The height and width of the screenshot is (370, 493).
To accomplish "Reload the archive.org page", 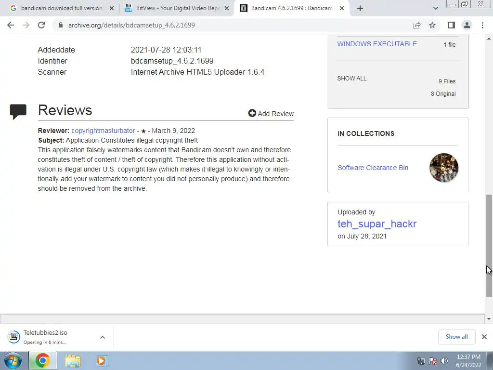I will [41, 25].
